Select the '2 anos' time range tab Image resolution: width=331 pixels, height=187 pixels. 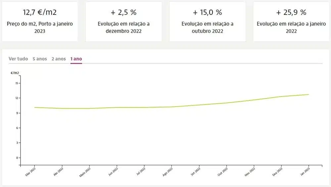(x=59, y=59)
